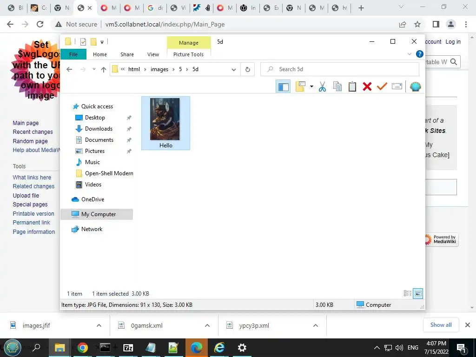Viewport: 476px width, 357px height.
Task: Open Special pages wiki link
Action: coord(30,205)
